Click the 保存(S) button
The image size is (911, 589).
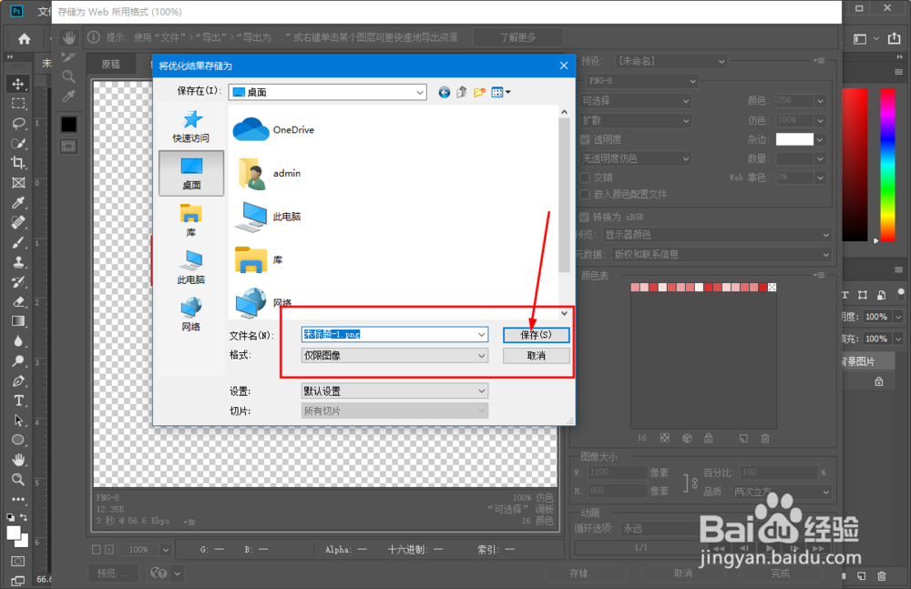[x=536, y=334]
